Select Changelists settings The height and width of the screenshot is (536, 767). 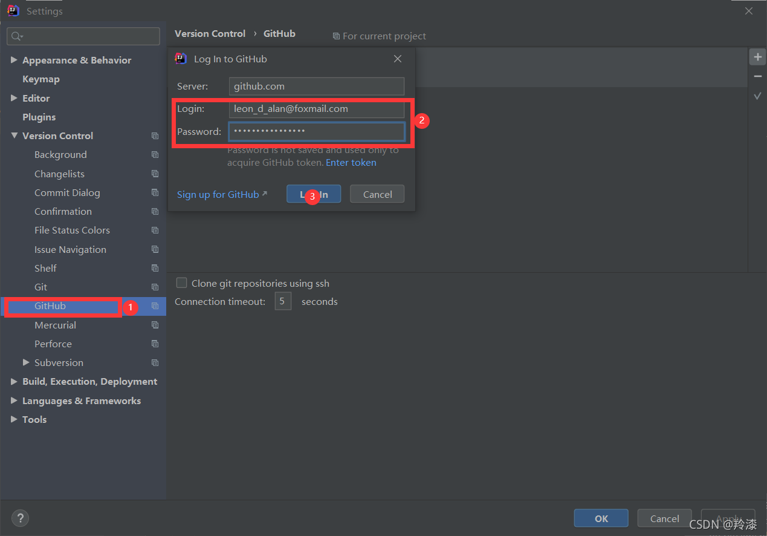pyautogui.click(x=59, y=174)
